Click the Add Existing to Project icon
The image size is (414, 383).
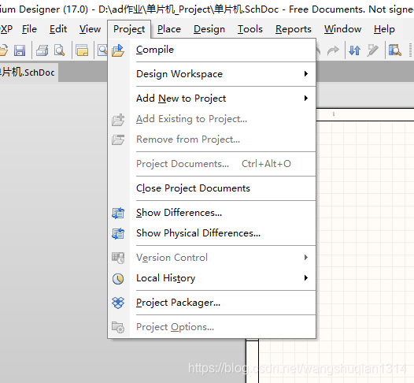[x=118, y=120]
